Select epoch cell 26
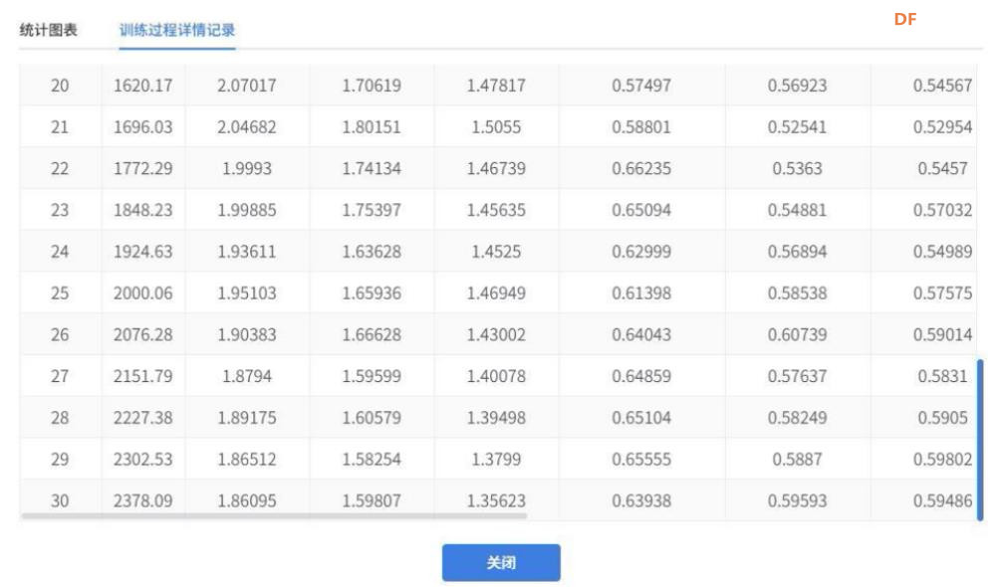The height and width of the screenshot is (587, 1002). click(60, 334)
